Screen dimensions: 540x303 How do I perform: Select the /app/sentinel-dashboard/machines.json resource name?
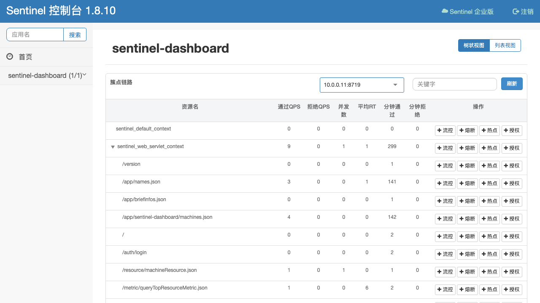tap(167, 217)
